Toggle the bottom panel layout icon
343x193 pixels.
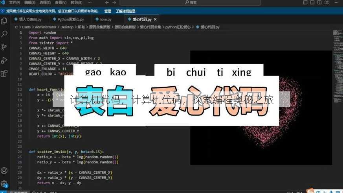coord(312,3)
